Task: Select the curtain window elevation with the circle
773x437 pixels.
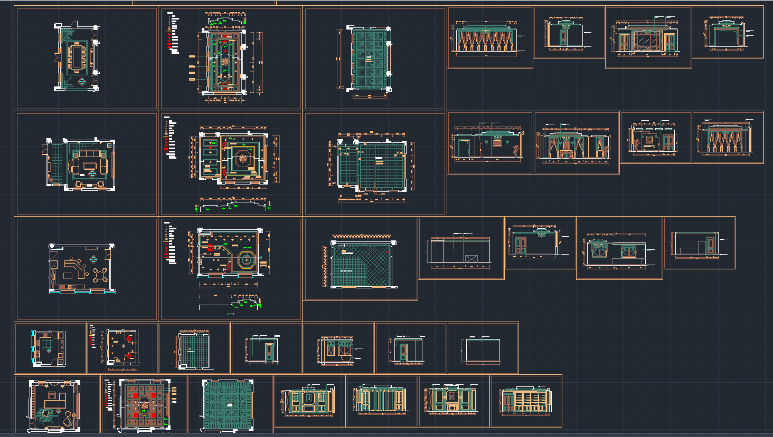Action: [x=338, y=351]
